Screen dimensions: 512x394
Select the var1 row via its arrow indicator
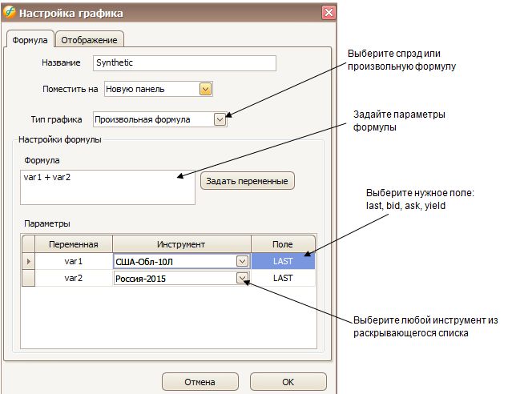click(x=29, y=261)
